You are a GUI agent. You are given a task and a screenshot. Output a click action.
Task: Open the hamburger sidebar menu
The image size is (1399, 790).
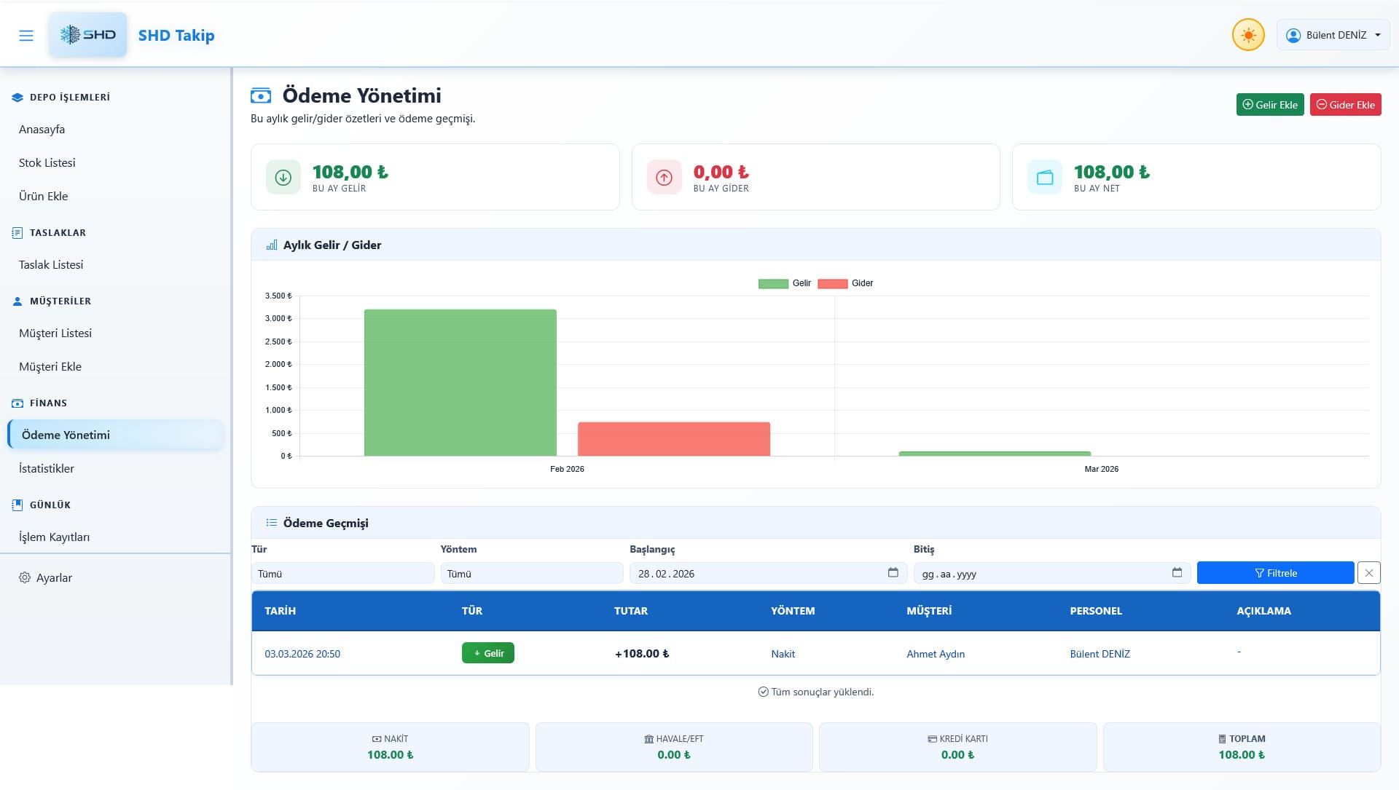[x=26, y=35]
